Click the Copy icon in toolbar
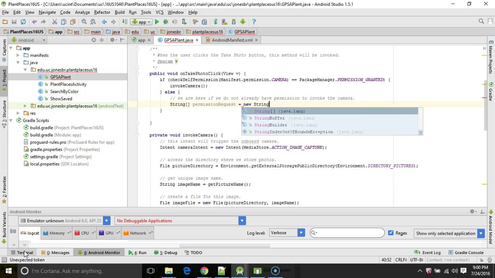Screen dimensions: 495x278 (x=63, y=22)
